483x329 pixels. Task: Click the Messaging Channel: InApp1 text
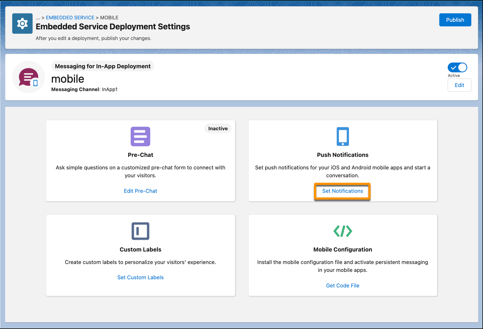[x=84, y=89]
